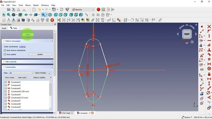Select the Create polyline tool

202,56
